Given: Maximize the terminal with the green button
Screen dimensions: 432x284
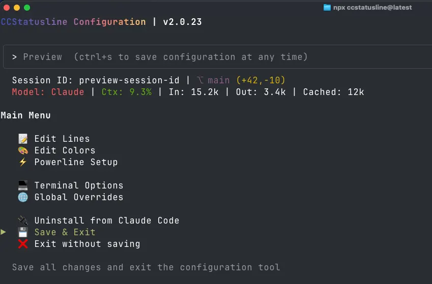Looking at the screenshot, I should [27, 8].
